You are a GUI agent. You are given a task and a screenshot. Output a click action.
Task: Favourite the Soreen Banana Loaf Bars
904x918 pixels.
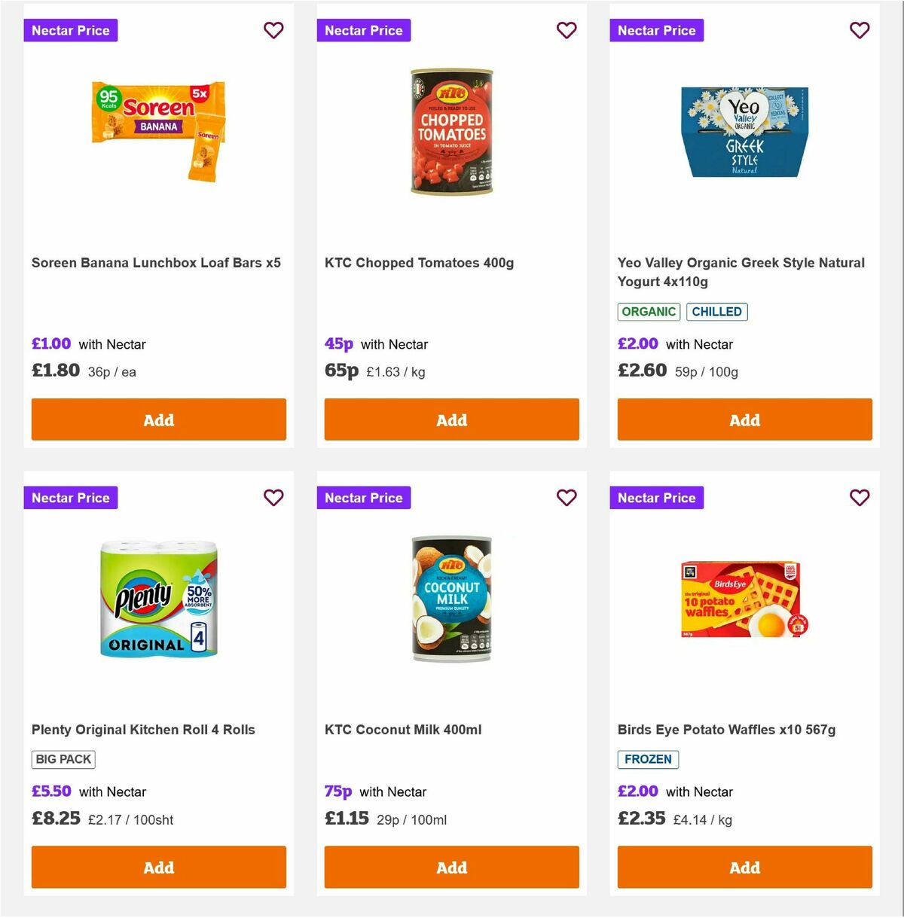[273, 30]
